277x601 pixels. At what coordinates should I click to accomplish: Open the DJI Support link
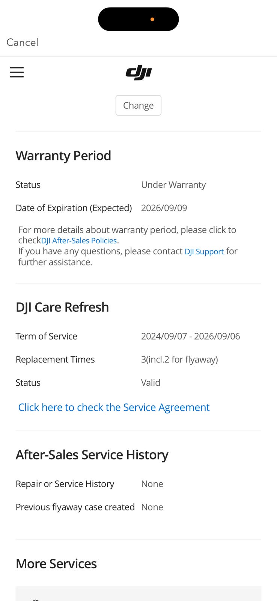click(x=204, y=252)
